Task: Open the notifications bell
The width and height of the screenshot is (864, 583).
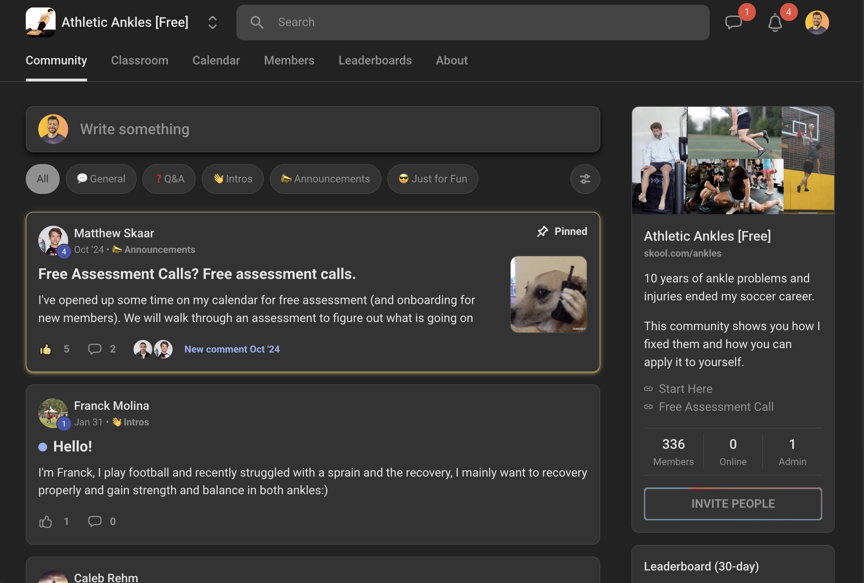Action: (775, 23)
